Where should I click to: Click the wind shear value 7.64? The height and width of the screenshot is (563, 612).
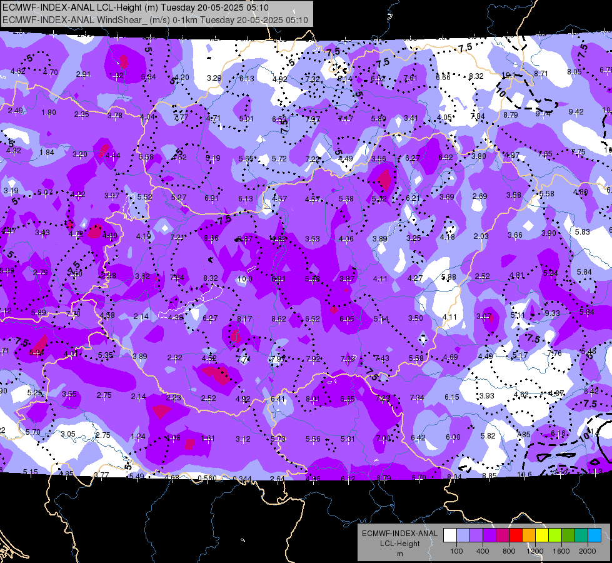pyautogui.click(x=177, y=277)
